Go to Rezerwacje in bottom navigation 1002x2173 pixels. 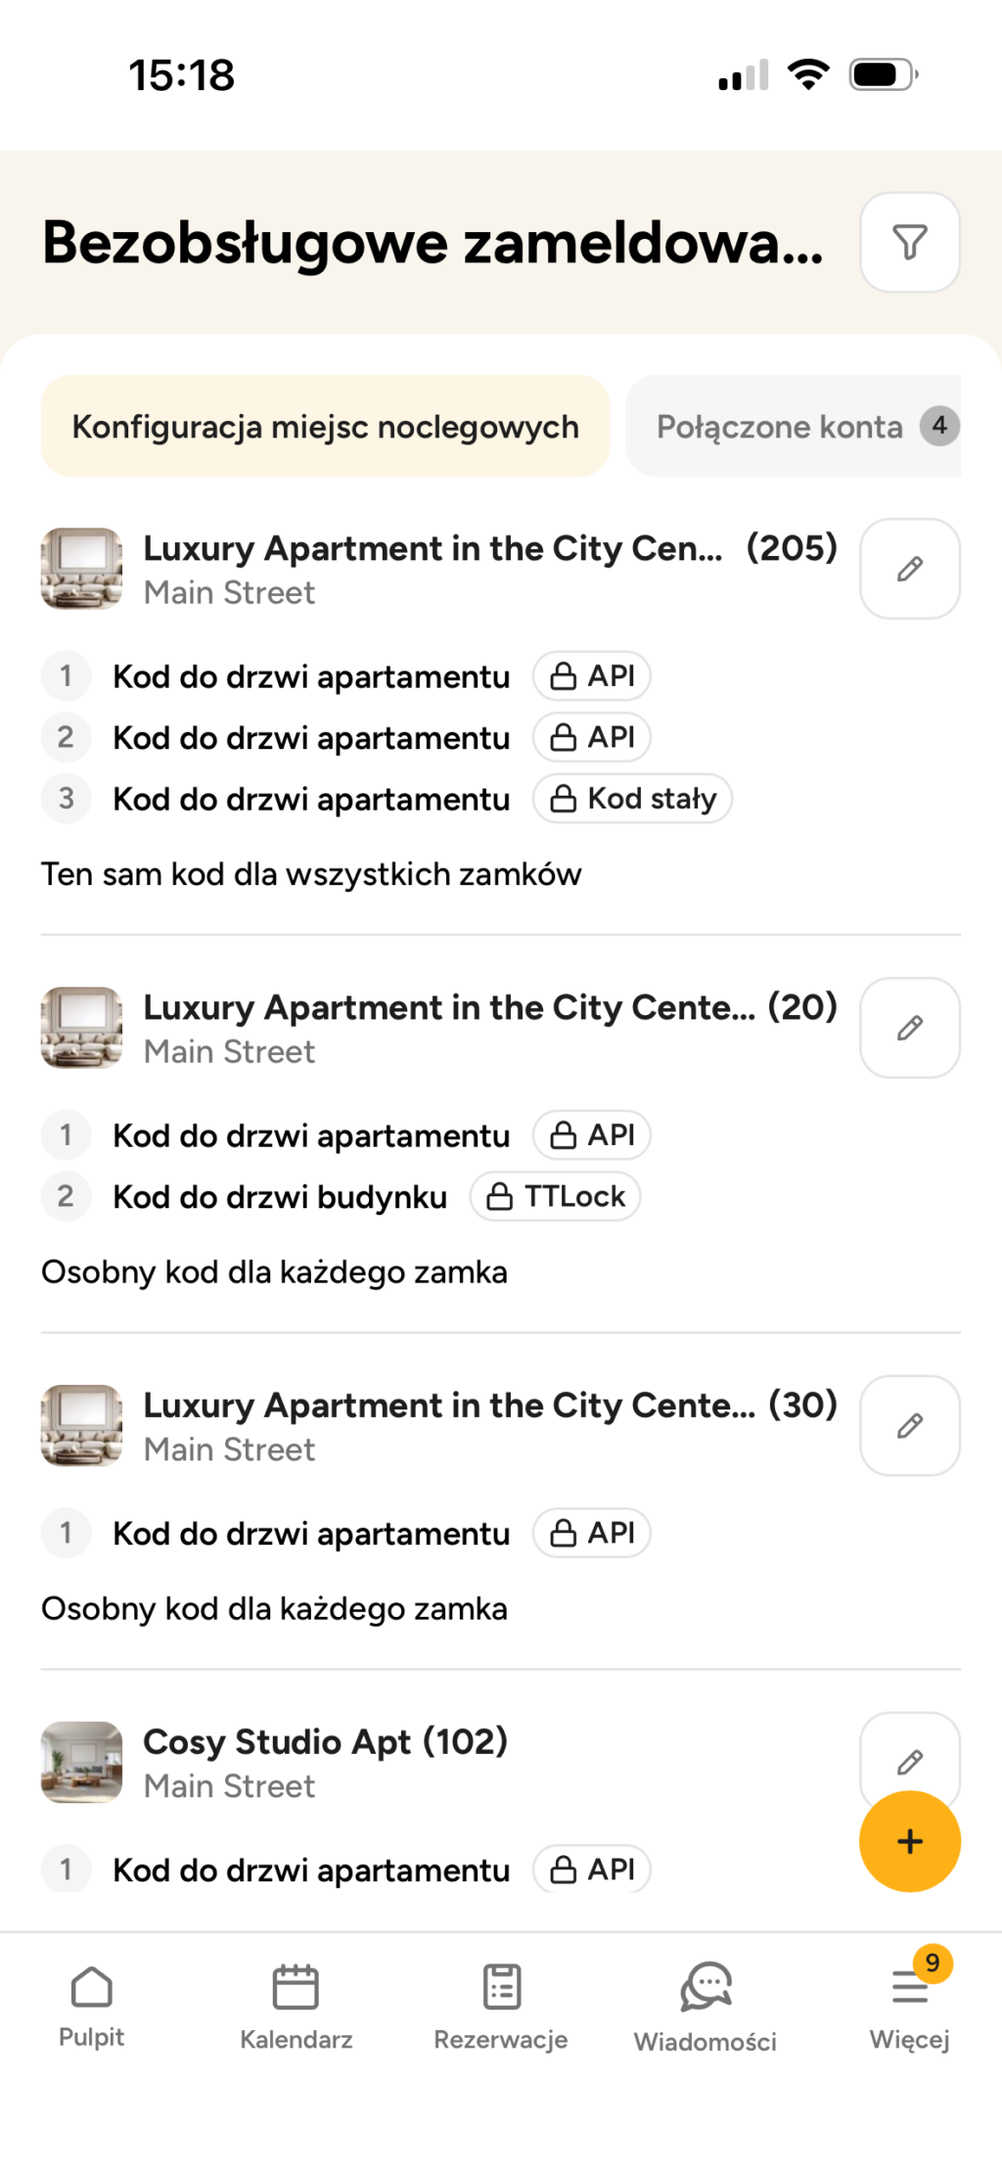tap(501, 2007)
